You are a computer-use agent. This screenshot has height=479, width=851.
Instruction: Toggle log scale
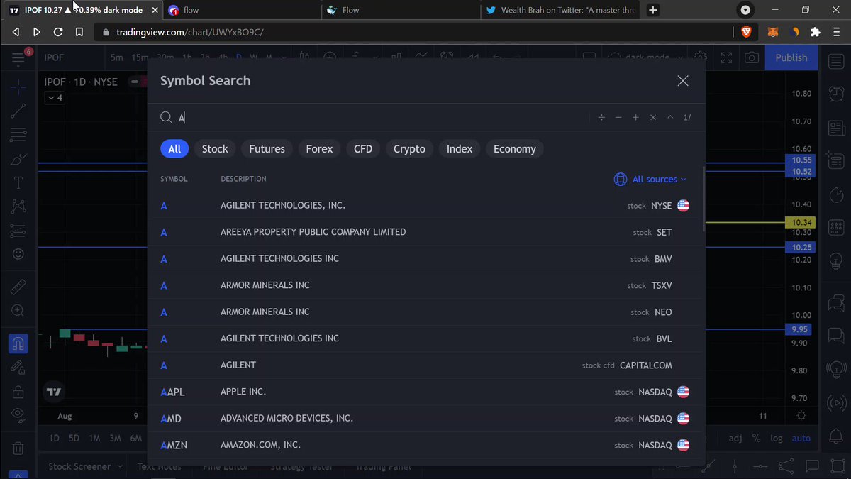point(777,438)
